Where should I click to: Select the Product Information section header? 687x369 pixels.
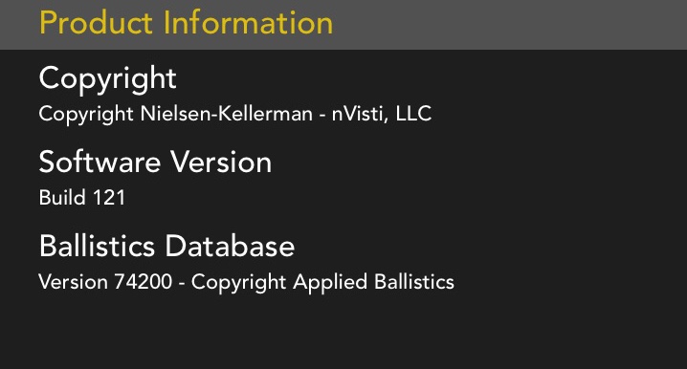[x=186, y=23]
